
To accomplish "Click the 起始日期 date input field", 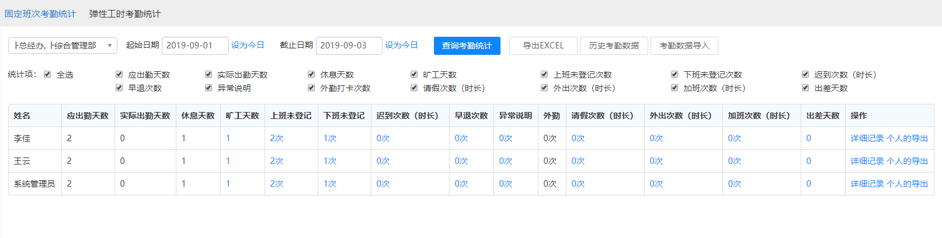I will click(x=194, y=45).
